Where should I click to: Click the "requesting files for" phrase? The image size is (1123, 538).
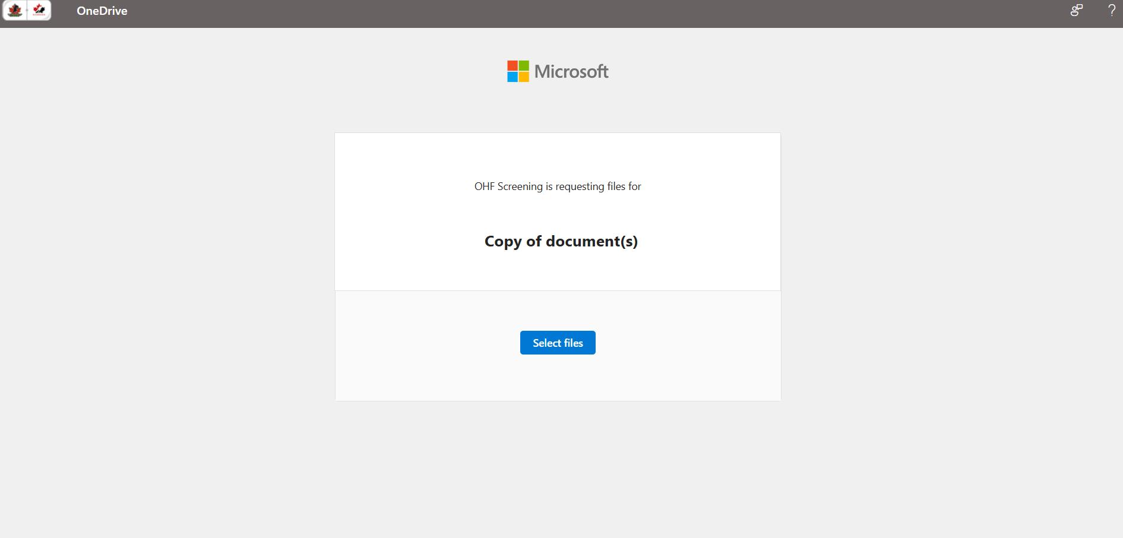click(x=598, y=186)
